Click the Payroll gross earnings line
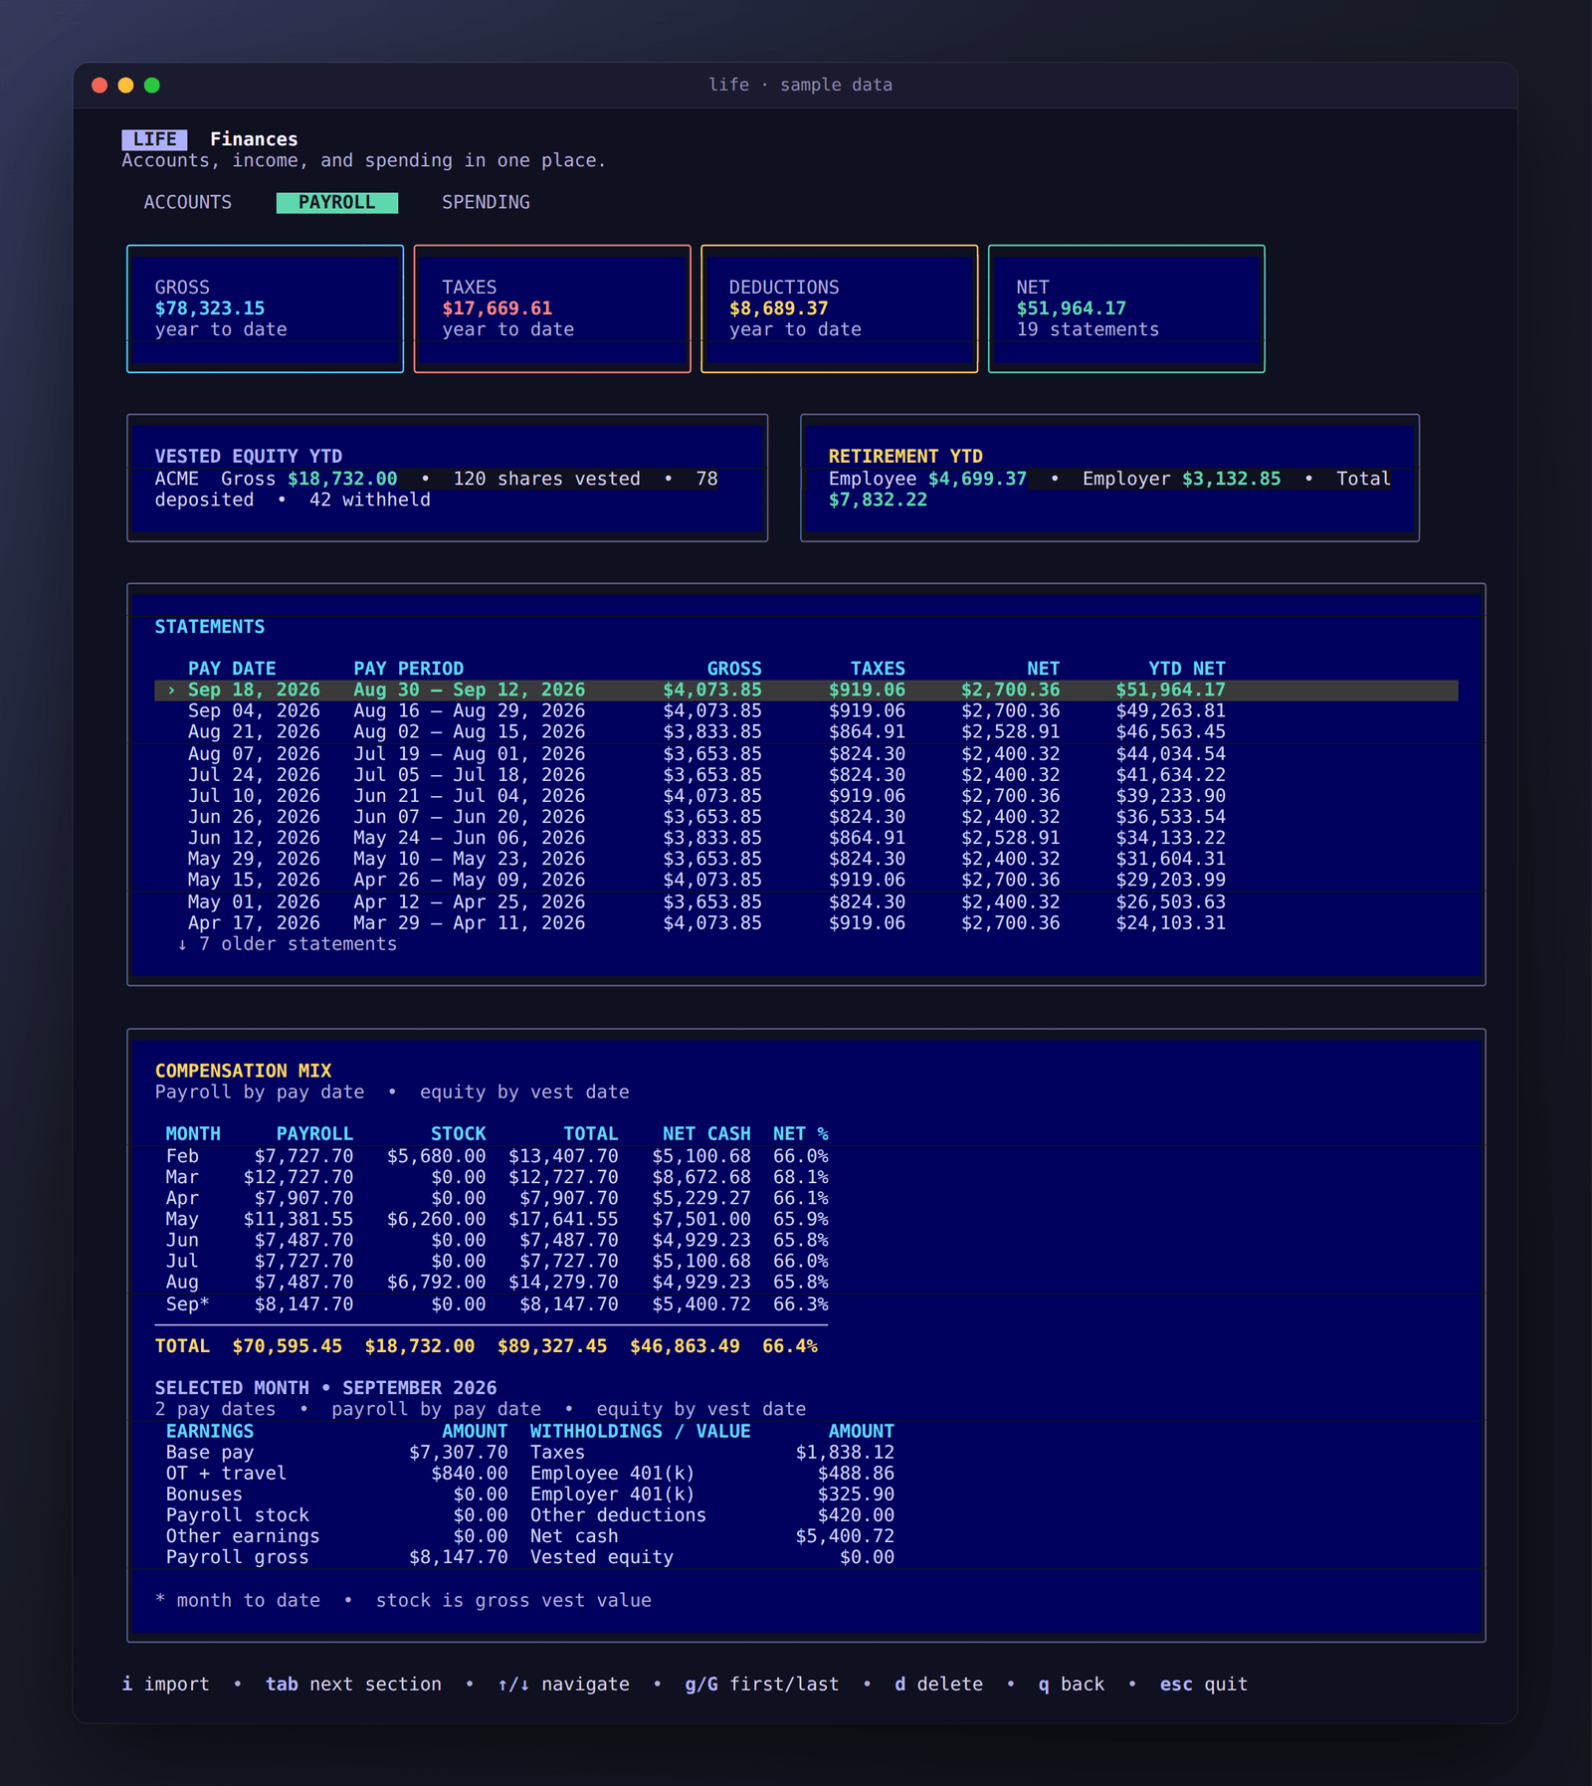Screen dimensions: 1592x1786 (336, 1557)
